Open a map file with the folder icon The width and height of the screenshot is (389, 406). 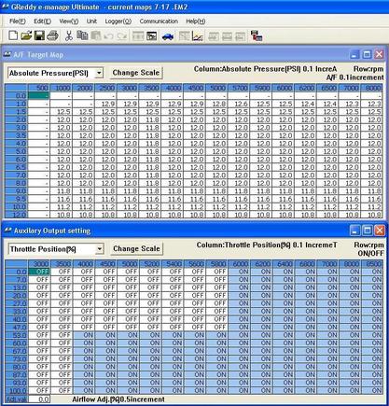pyautogui.click(x=26, y=35)
